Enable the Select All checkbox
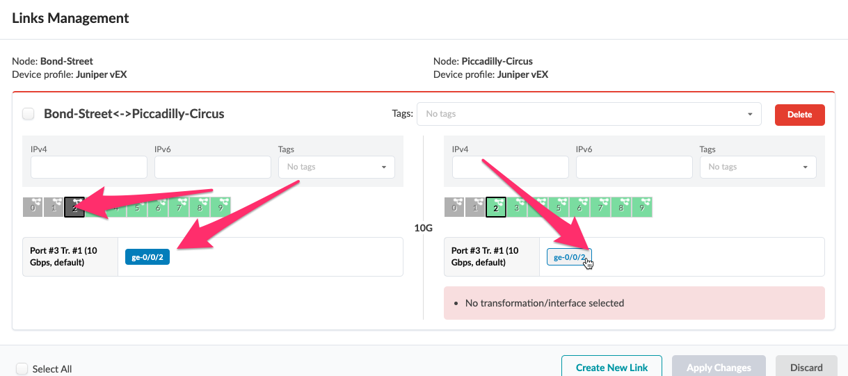Viewport: 848px width, 376px height. click(22, 369)
